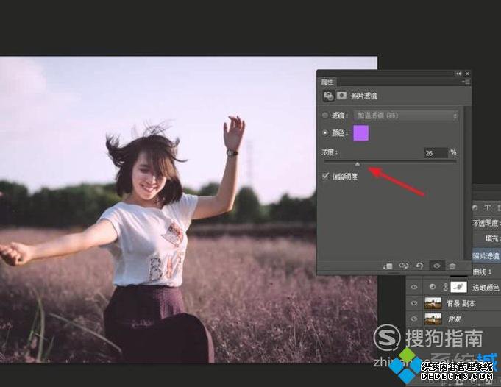Click the 浓度 percentage input field
The width and height of the screenshot is (501, 387).
pos(434,153)
